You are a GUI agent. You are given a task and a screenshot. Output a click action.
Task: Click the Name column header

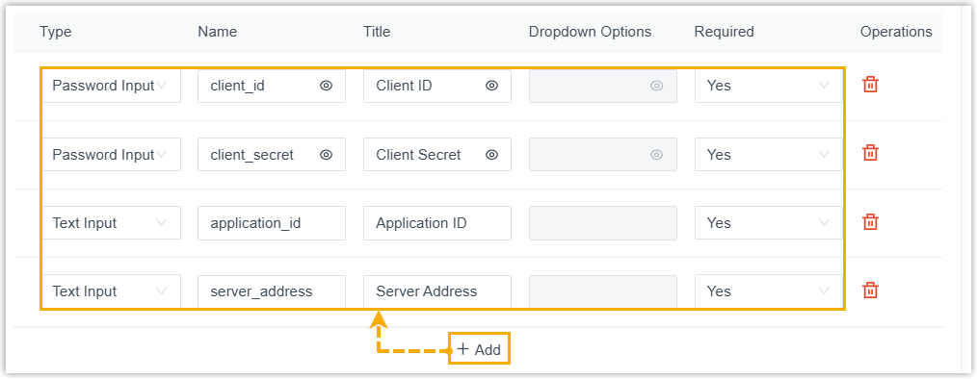point(218,32)
